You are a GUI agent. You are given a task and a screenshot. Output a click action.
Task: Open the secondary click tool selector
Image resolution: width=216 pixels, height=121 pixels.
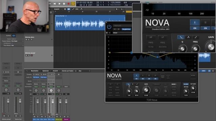point(122,9)
